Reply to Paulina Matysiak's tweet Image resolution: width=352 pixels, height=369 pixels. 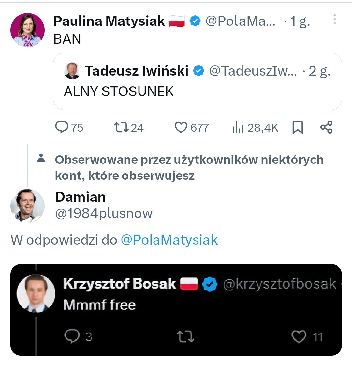click(61, 127)
